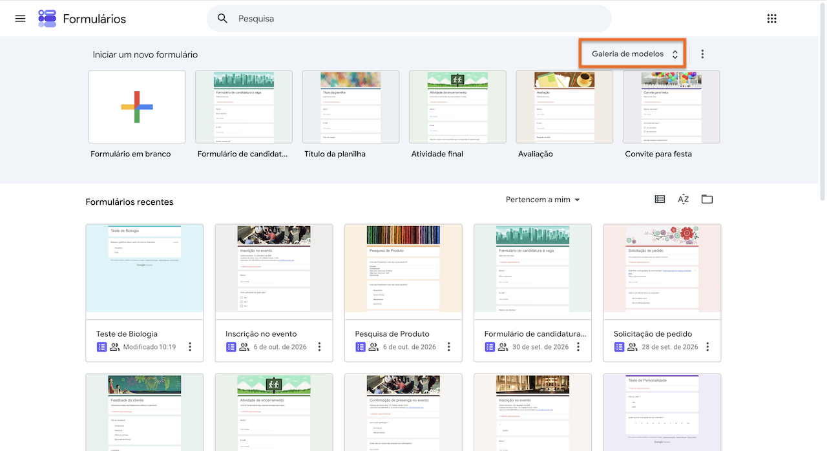Open the Pertencem a mim dropdown
The height and width of the screenshot is (451, 827).
tap(543, 200)
